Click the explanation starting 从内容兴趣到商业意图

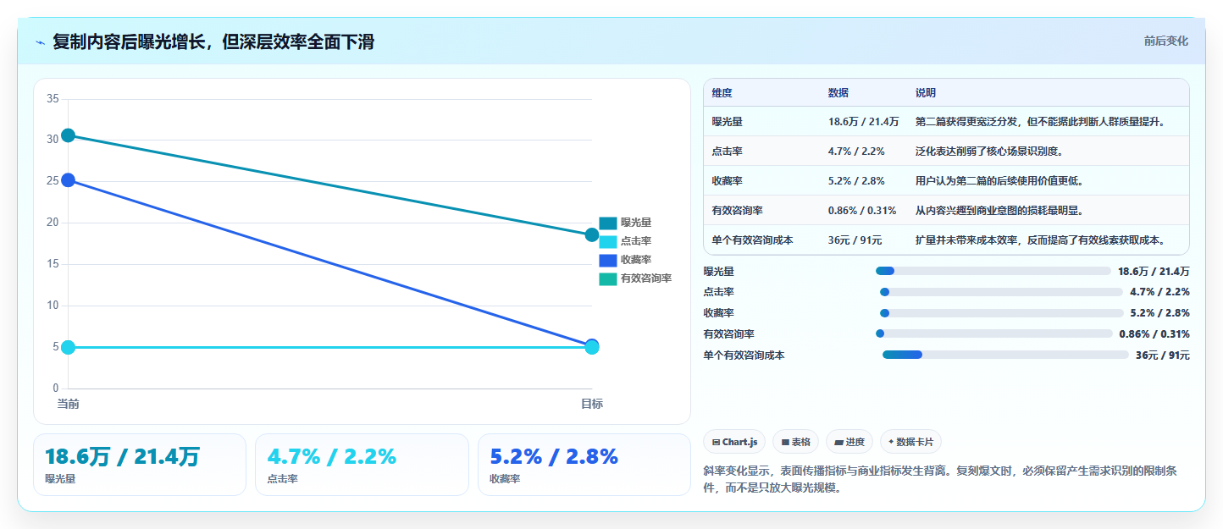point(999,211)
